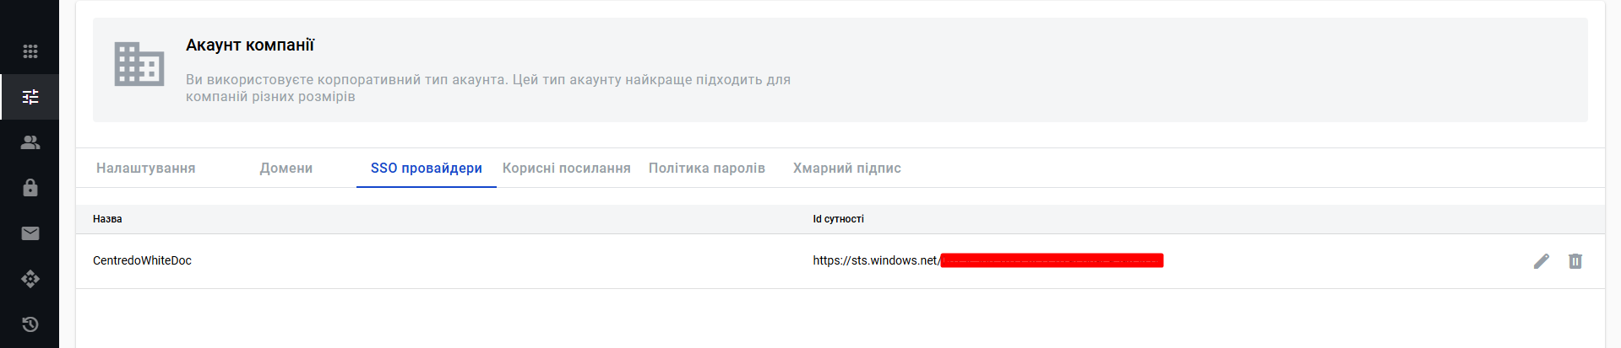The width and height of the screenshot is (1621, 348).
Task: Open the mail envelope sidebar icon
Action: point(30,233)
